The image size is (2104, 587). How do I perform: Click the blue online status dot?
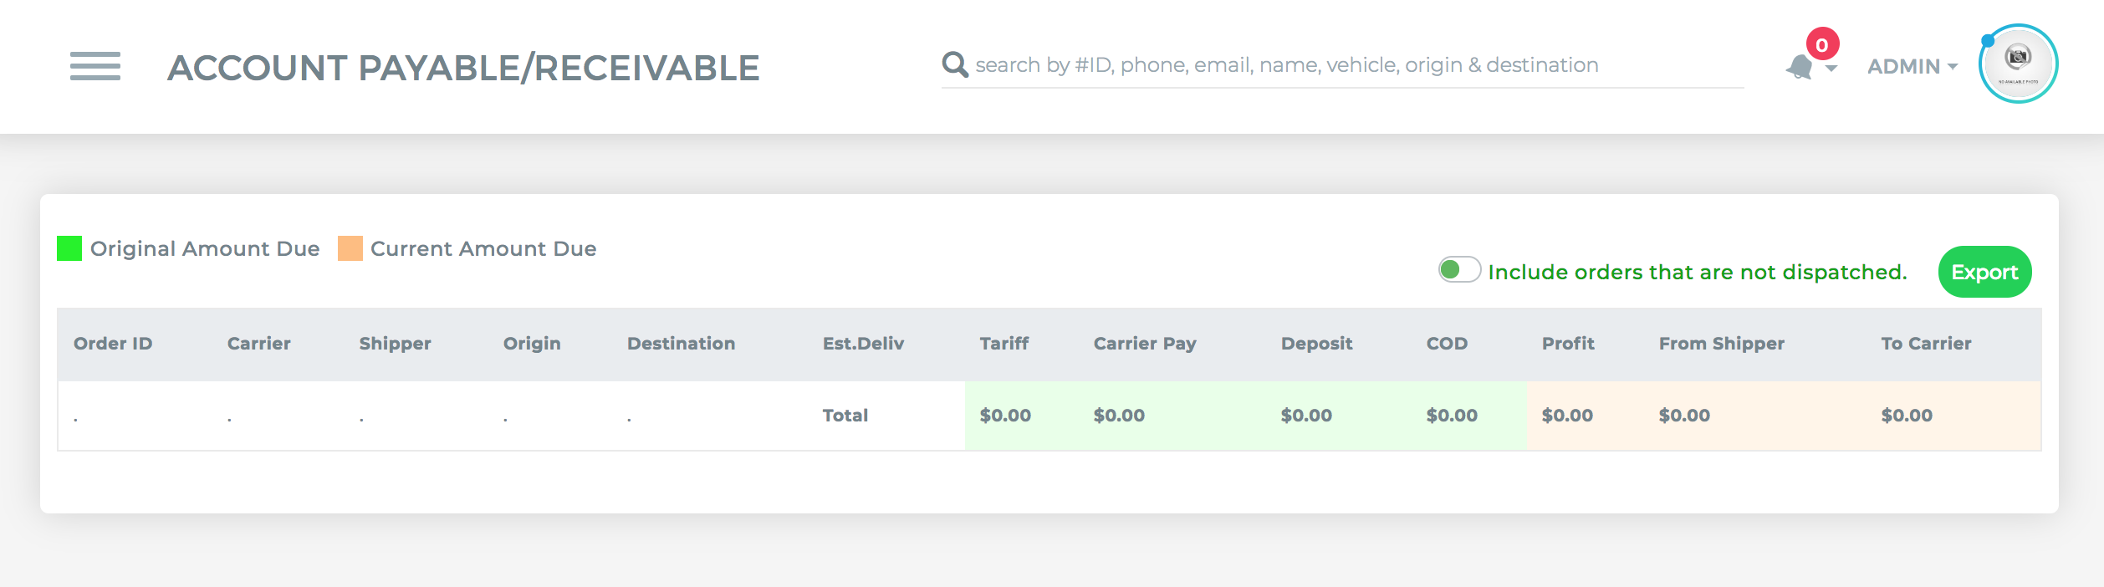coord(1989,41)
